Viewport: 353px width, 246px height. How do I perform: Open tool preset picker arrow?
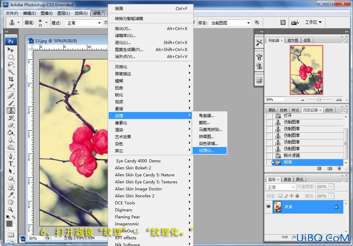[18, 23]
